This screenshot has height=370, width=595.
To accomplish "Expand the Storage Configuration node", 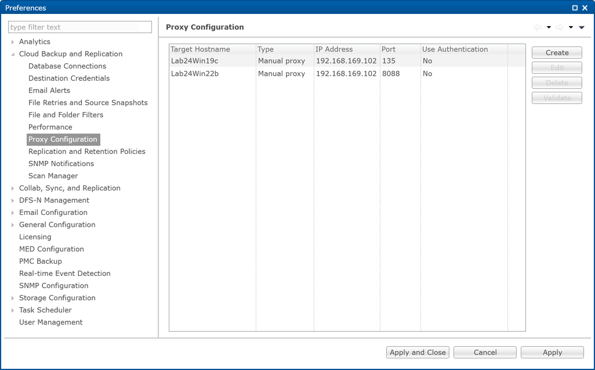I will 13,298.
